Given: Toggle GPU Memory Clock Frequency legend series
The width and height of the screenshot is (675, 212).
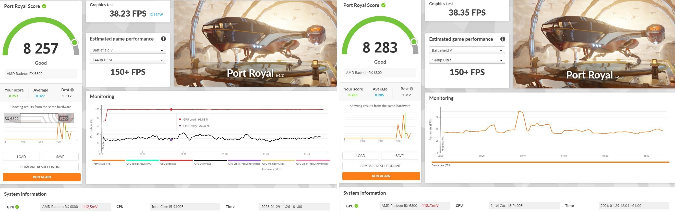Looking at the screenshot, I should coord(278,165).
